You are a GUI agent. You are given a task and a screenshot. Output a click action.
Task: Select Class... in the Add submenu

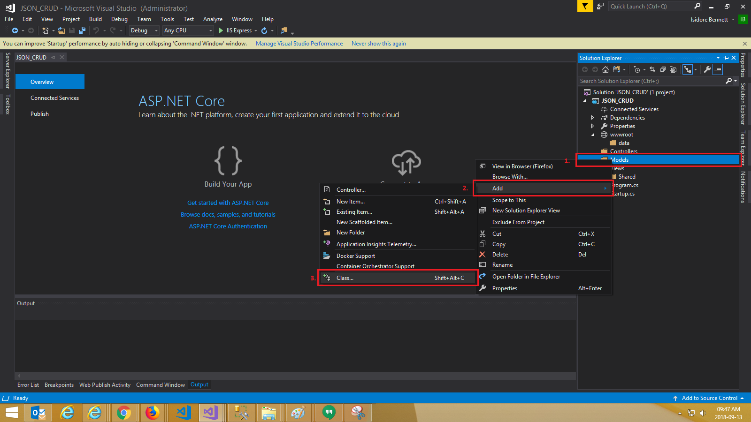click(x=398, y=278)
